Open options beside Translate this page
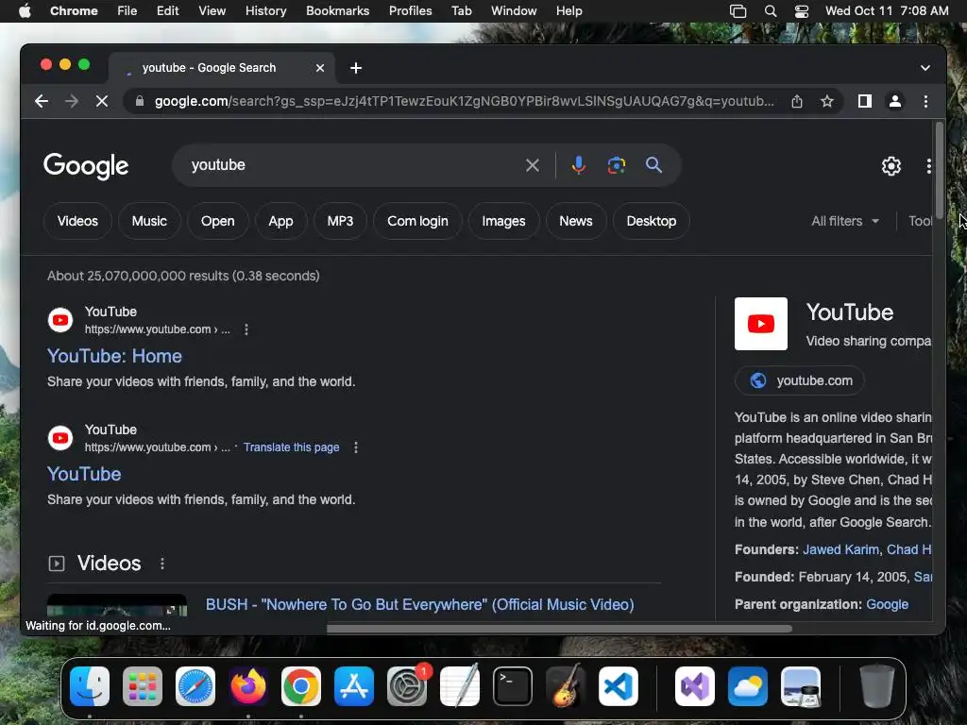This screenshot has width=967, height=725. pos(356,447)
